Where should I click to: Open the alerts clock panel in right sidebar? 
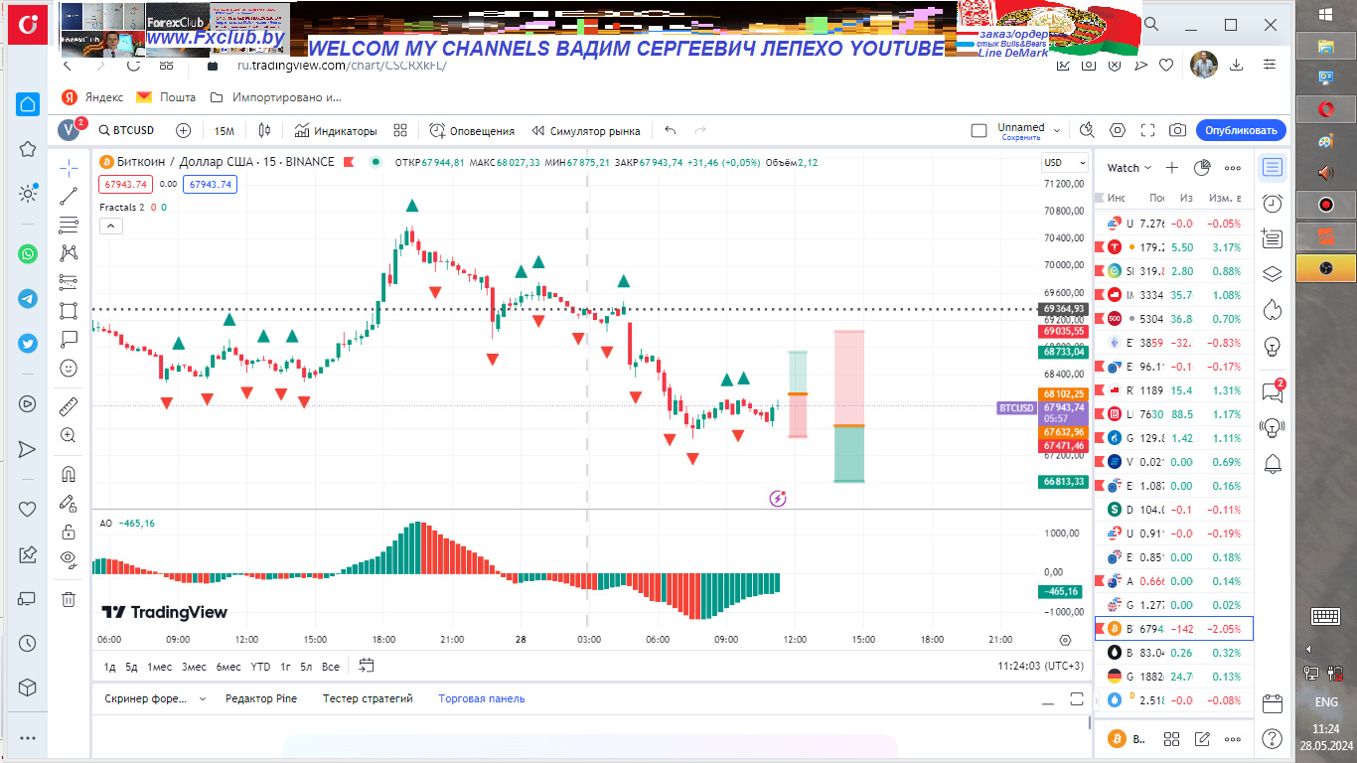pos(1272,203)
